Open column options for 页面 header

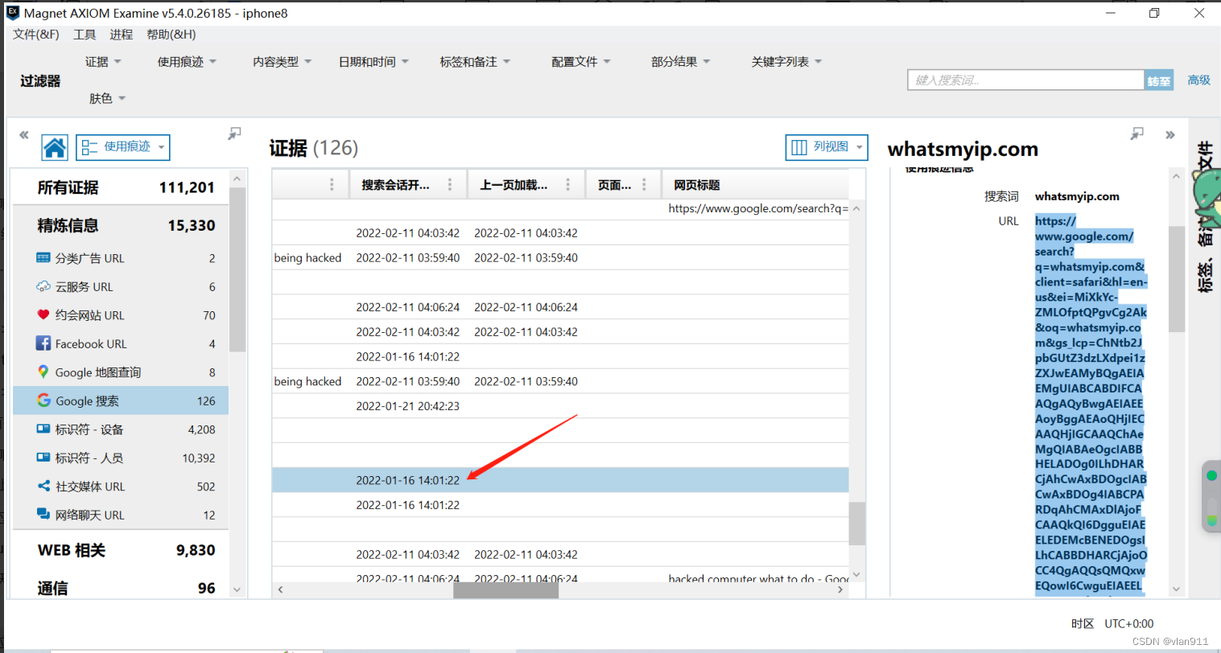(644, 185)
